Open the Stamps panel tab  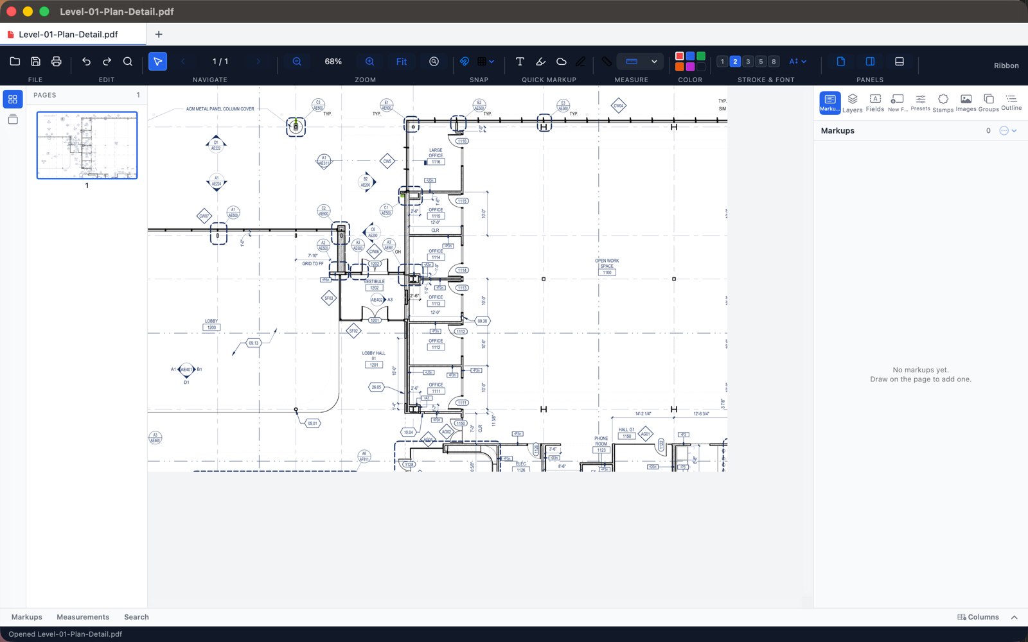(x=943, y=103)
